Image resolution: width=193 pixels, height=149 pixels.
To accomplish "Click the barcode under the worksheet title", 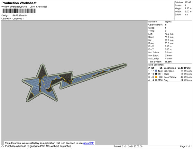I will click(19, 11).
